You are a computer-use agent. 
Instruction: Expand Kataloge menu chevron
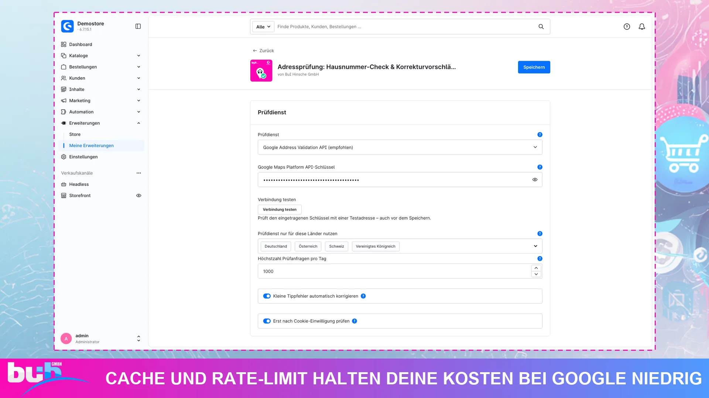tap(138, 56)
